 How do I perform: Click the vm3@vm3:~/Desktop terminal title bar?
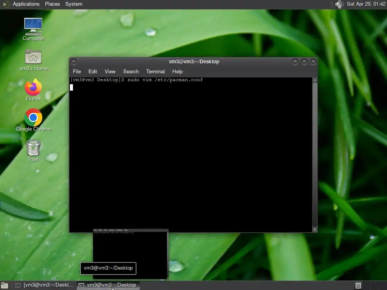point(194,62)
